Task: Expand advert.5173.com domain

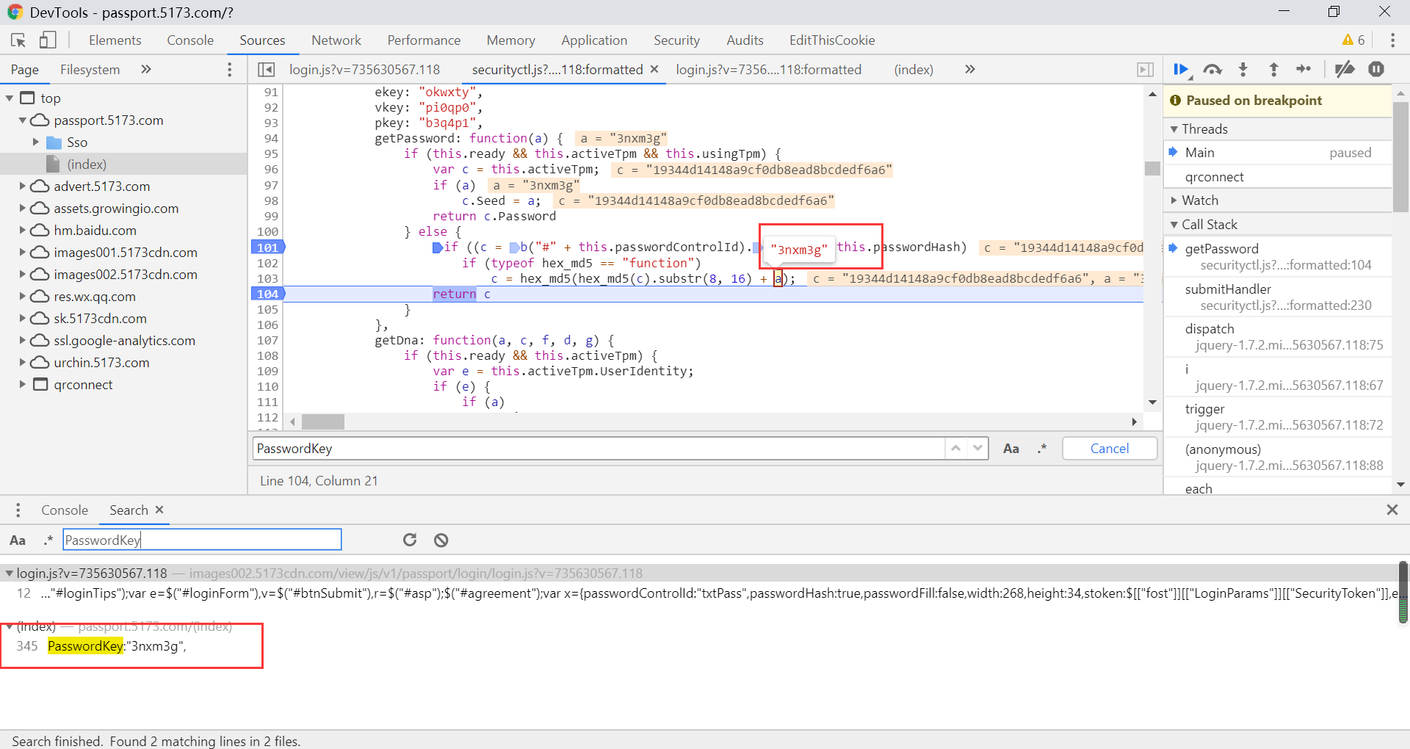Action: coord(22,186)
